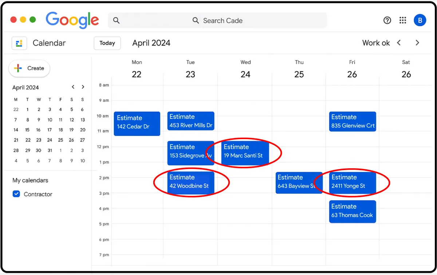Image resolution: width=437 pixels, height=275 pixels.
Task: Open the 63 Thomas Cook estimate event
Action: click(x=353, y=212)
